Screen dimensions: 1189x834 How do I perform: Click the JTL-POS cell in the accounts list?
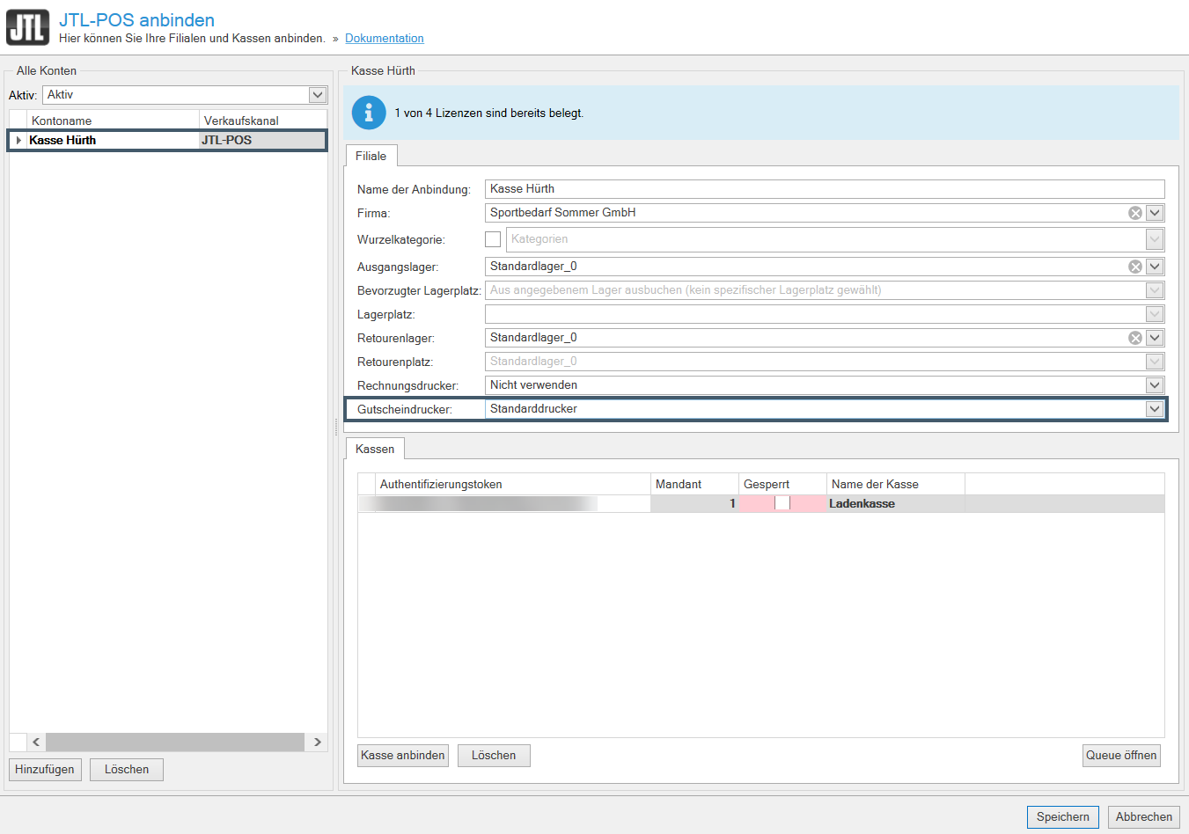click(262, 140)
